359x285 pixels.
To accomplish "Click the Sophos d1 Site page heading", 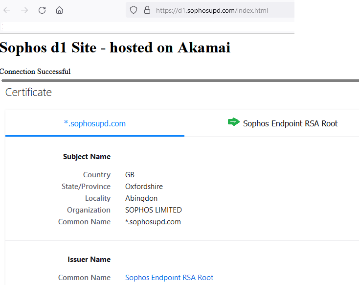I will coord(115,47).
